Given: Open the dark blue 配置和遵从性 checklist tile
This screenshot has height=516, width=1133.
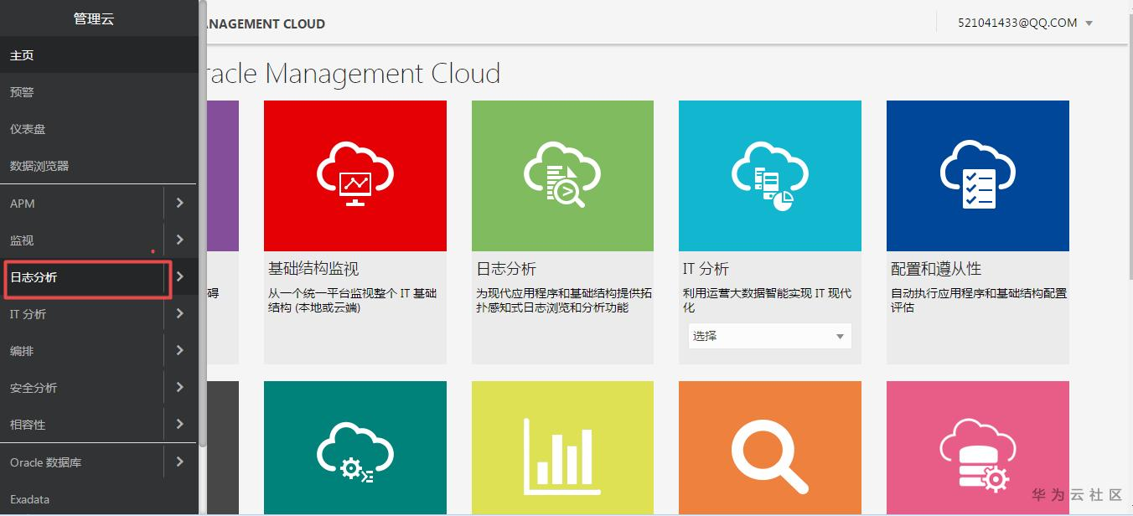Looking at the screenshot, I should 978,176.
